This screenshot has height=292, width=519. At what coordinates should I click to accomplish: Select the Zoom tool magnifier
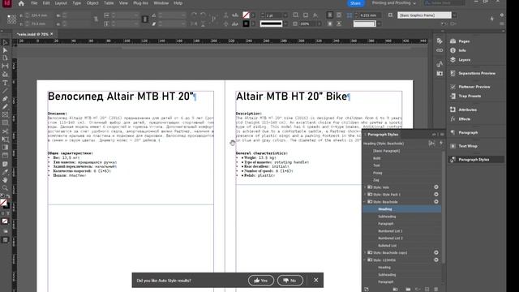5,188
